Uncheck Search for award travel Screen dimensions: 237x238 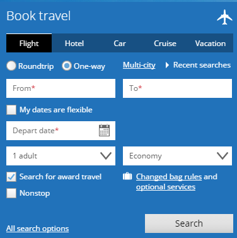pyautogui.click(x=11, y=177)
